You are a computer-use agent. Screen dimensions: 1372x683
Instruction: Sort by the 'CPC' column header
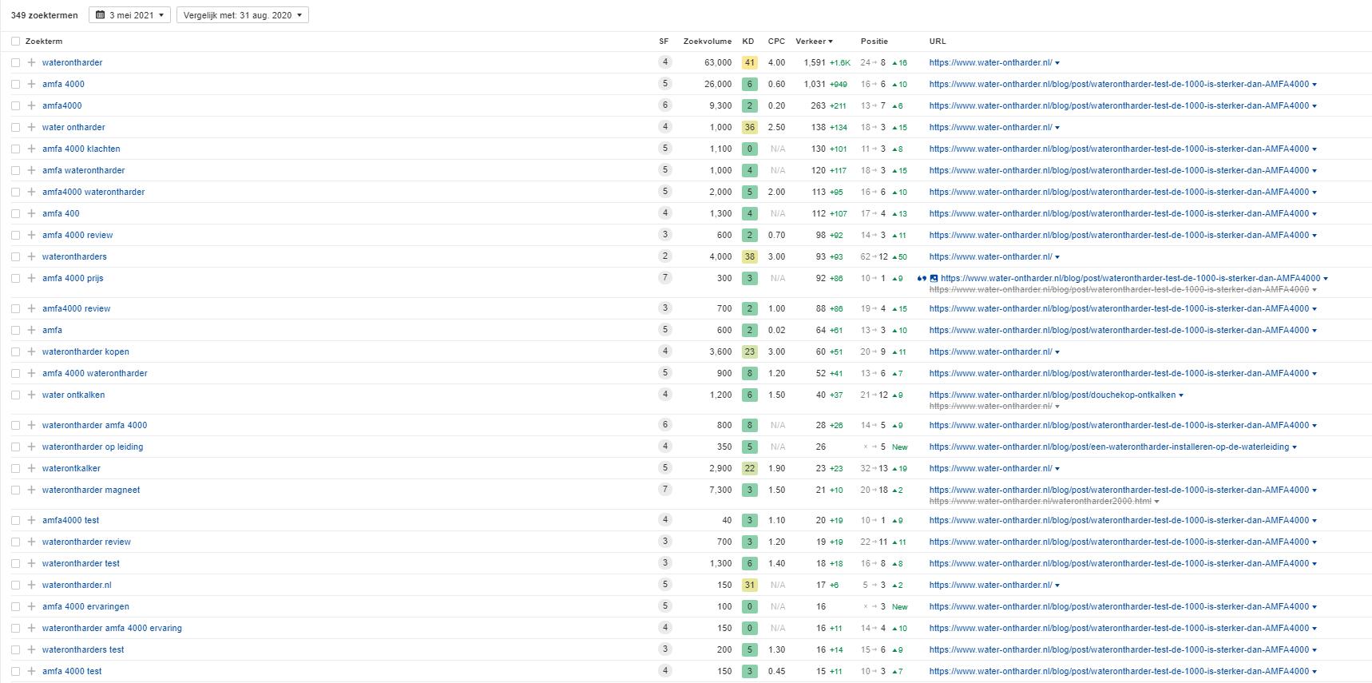pyautogui.click(x=776, y=41)
